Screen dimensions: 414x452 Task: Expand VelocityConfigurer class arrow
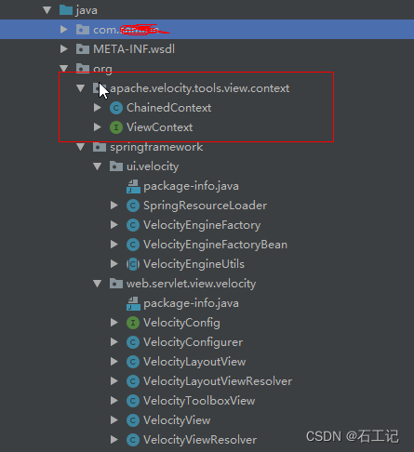(x=114, y=342)
